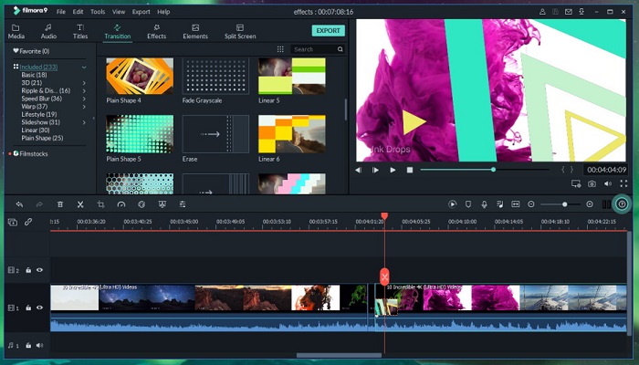Open the color correction tool
Image resolution: width=639 pixels, height=365 pixels.
pyautogui.click(x=141, y=204)
